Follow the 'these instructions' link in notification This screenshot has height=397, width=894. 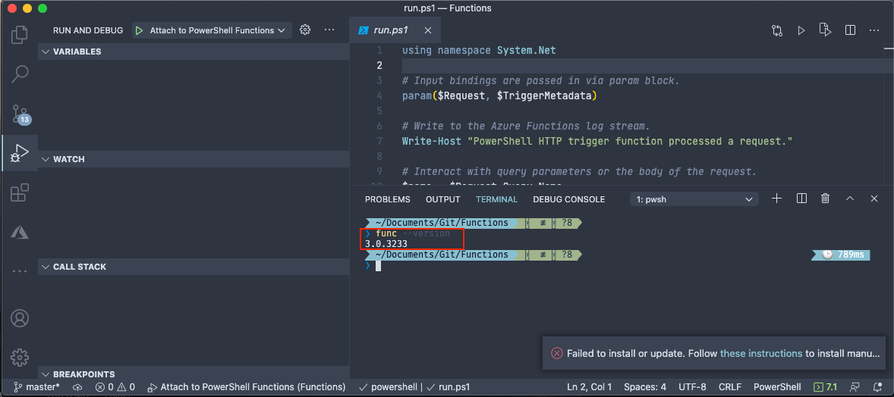click(761, 353)
